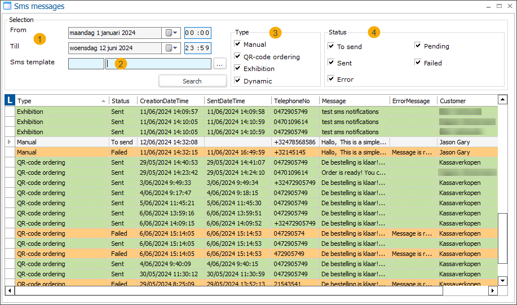Open the From date calendar picker
The image size is (517, 305).
(171, 33)
